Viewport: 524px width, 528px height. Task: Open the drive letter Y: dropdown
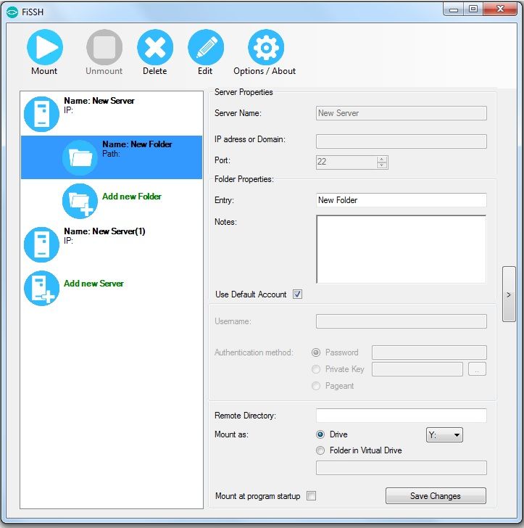coord(444,435)
